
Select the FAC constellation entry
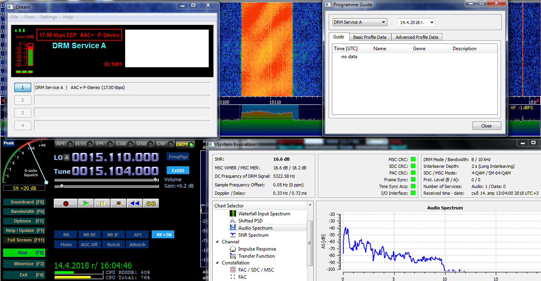point(243,277)
